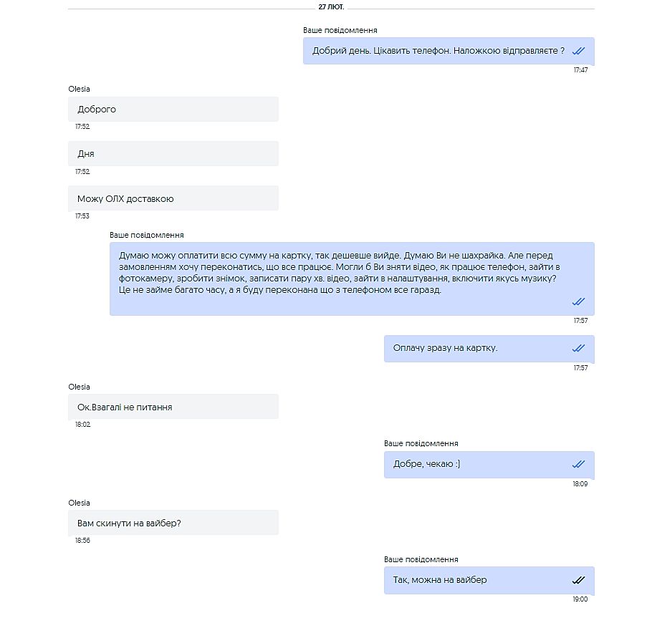Click the "27 ЛЮТ." date separator

pos(331,6)
